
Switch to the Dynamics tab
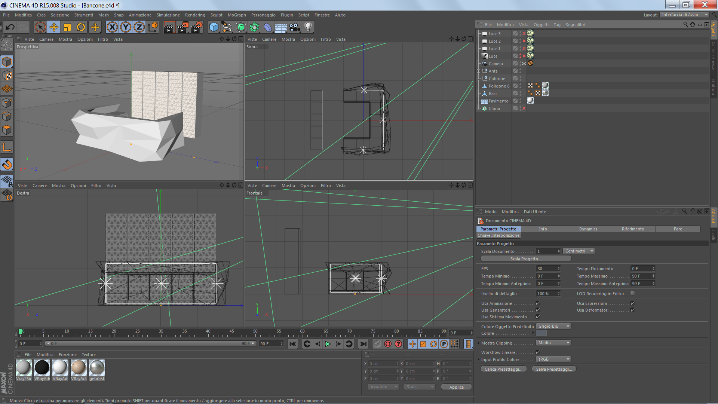[588, 229]
